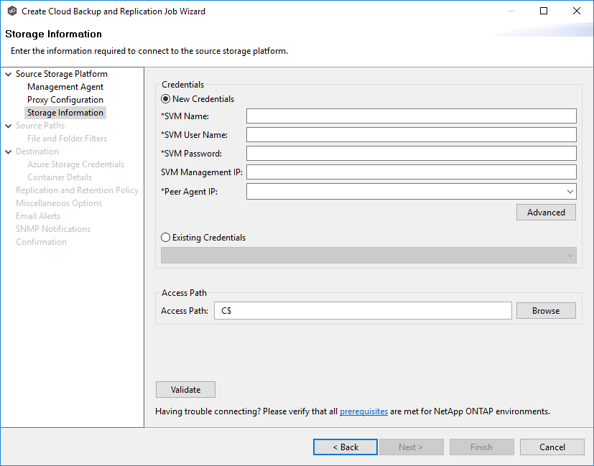Image resolution: width=594 pixels, height=466 pixels.
Task: Go to Proxy Configuration step
Action: (x=65, y=100)
